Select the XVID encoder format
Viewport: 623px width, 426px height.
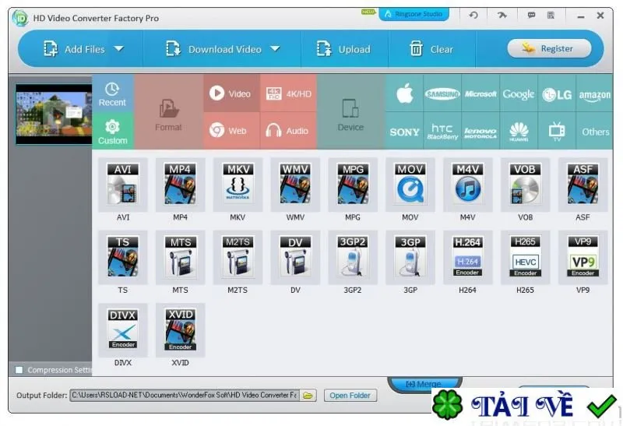point(181,330)
